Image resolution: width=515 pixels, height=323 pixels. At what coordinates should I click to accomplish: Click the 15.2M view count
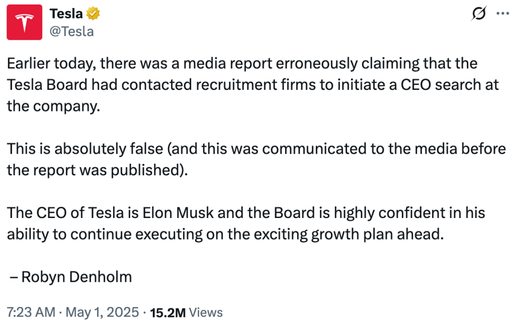(168, 312)
